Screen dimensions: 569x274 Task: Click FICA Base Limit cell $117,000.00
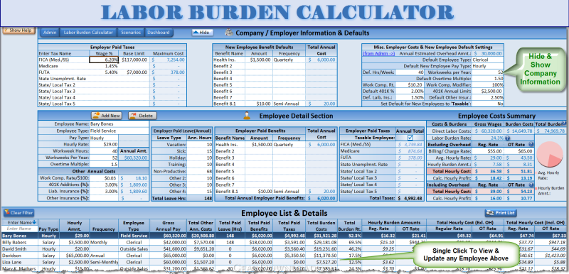click(134, 60)
